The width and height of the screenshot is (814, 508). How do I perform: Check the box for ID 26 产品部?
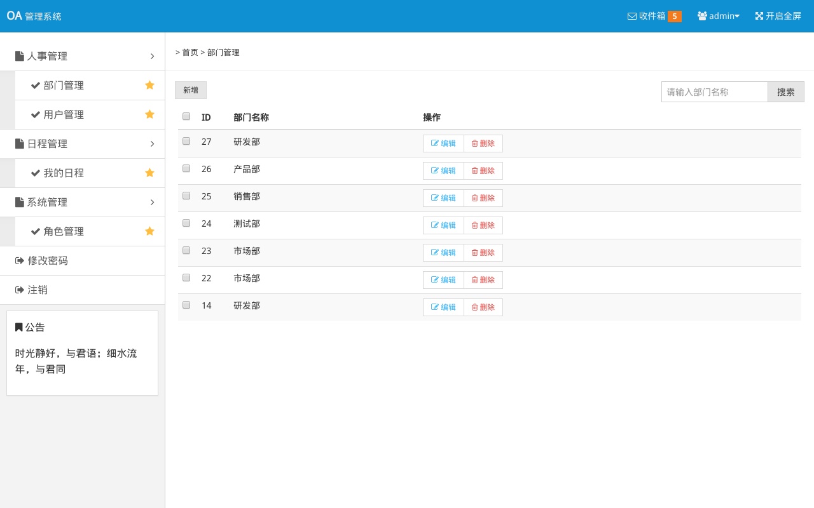(x=186, y=168)
